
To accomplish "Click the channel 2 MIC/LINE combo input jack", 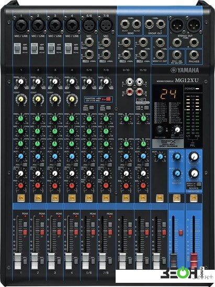I will (38, 25).
